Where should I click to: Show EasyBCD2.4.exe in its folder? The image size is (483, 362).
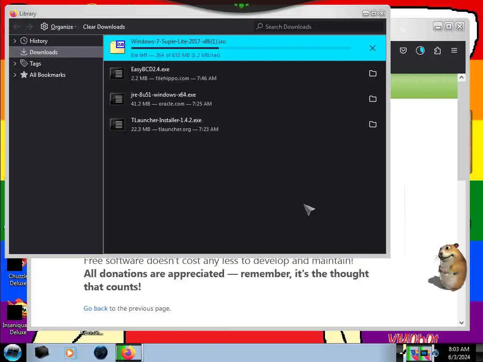373,73
